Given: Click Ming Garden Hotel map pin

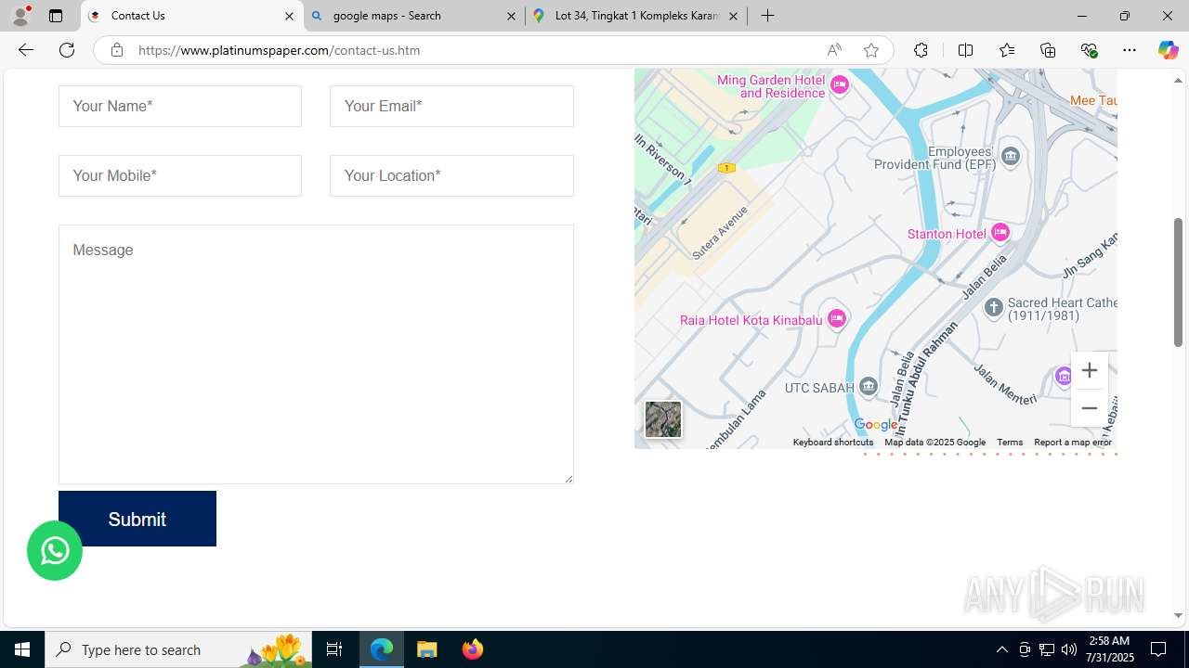Looking at the screenshot, I should pyautogui.click(x=840, y=85).
